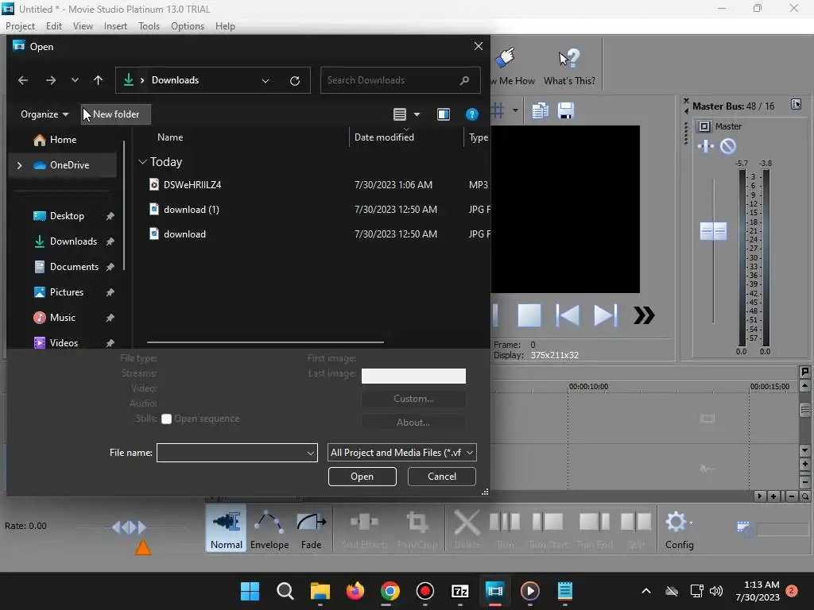Go to start of preview
The image size is (814, 610).
(x=568, y=315)
